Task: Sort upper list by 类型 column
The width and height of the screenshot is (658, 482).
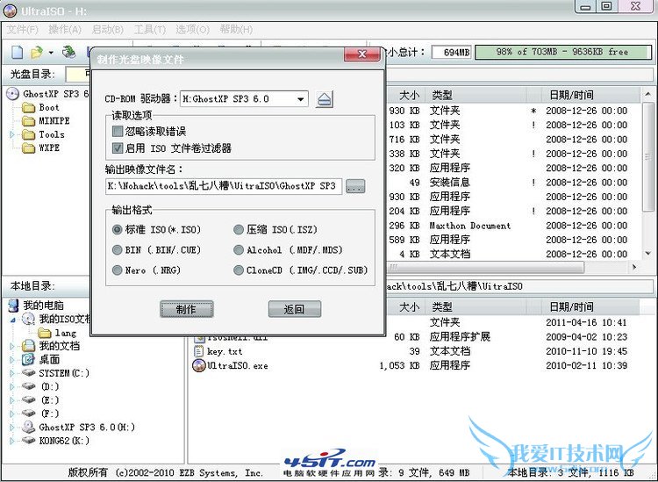Action: click(476, 95)
